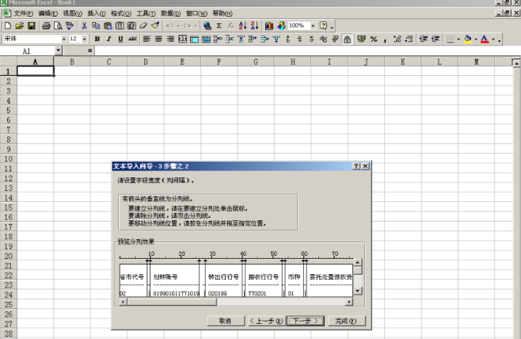Viewport: 521px width, 339px height.
Task: Expand the Name Box dropdown
Action: click(59, 51)
